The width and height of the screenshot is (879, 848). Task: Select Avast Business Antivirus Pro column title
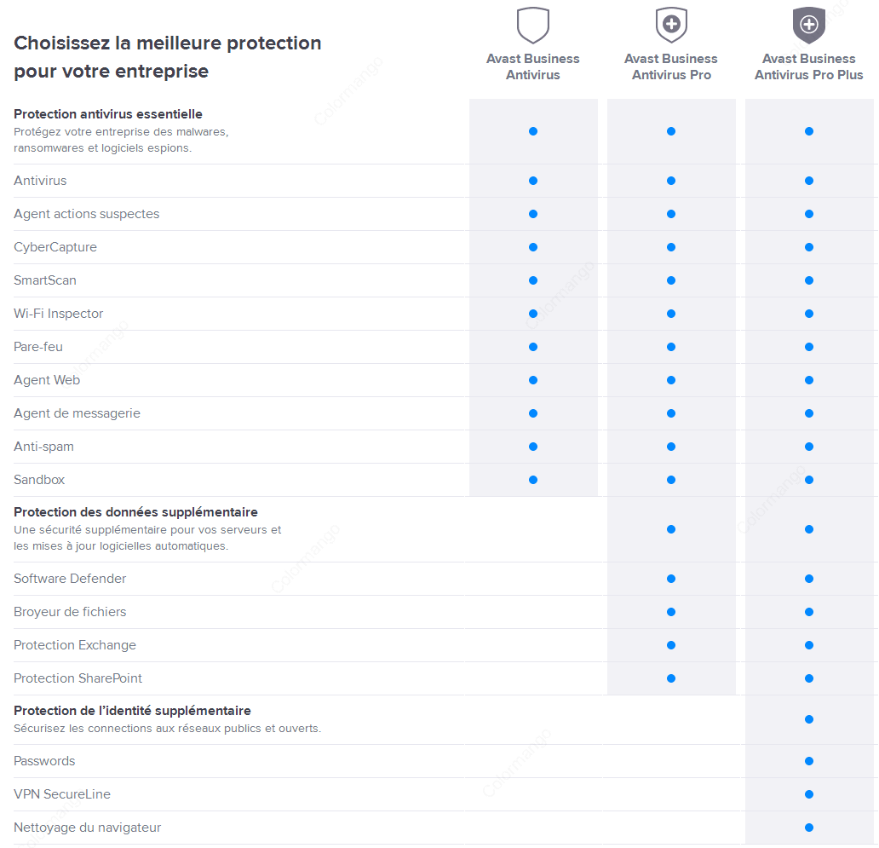(671, 66)
